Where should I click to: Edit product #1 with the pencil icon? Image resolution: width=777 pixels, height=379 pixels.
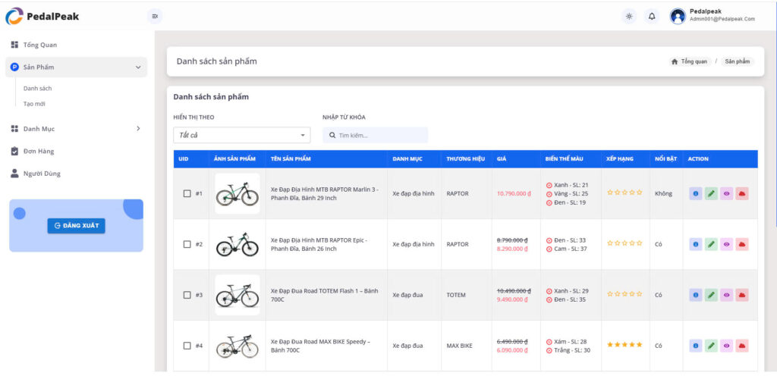click(711, 193)
